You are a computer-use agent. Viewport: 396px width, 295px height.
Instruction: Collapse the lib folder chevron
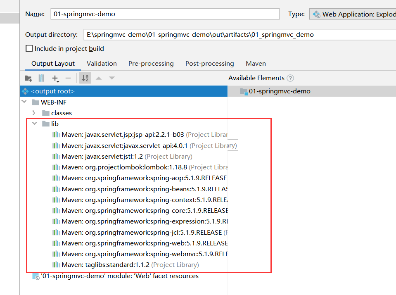point(34,124)
